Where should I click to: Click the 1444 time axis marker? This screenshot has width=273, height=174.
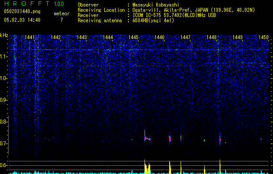[x=108, y=37]
